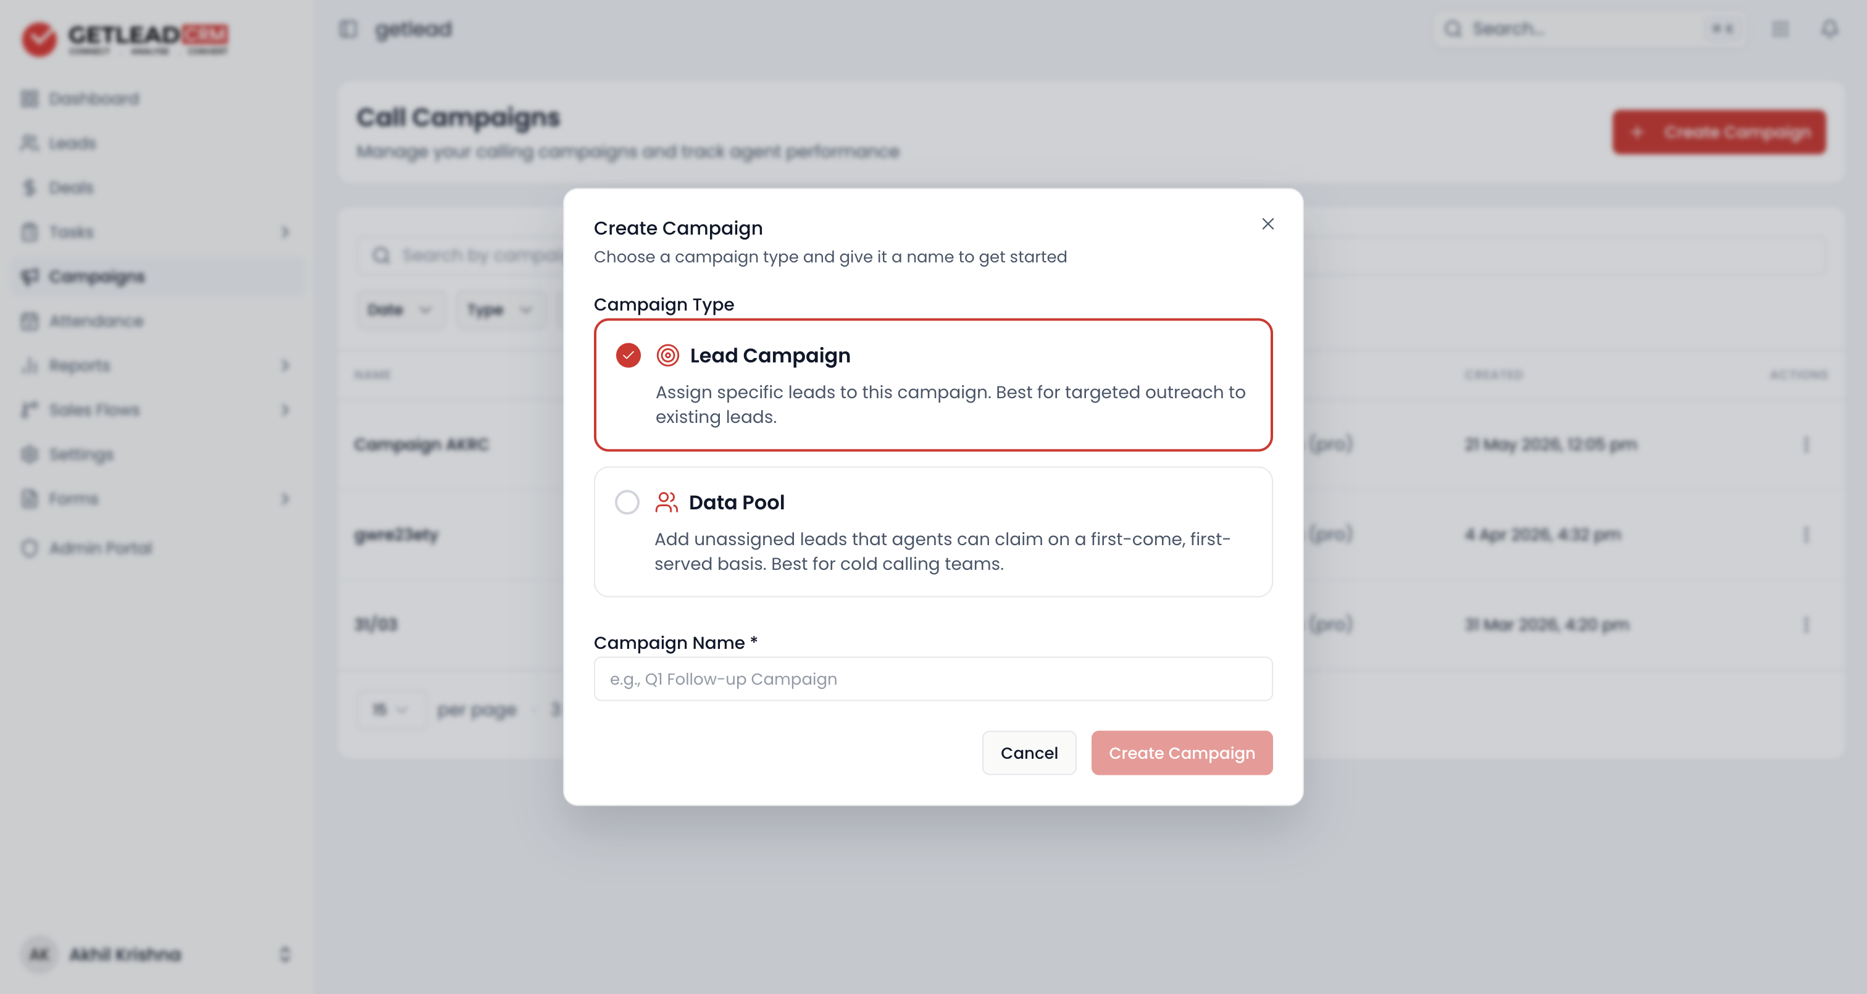
Task: Click the Lead Campaign target icon
Action: 667,355
